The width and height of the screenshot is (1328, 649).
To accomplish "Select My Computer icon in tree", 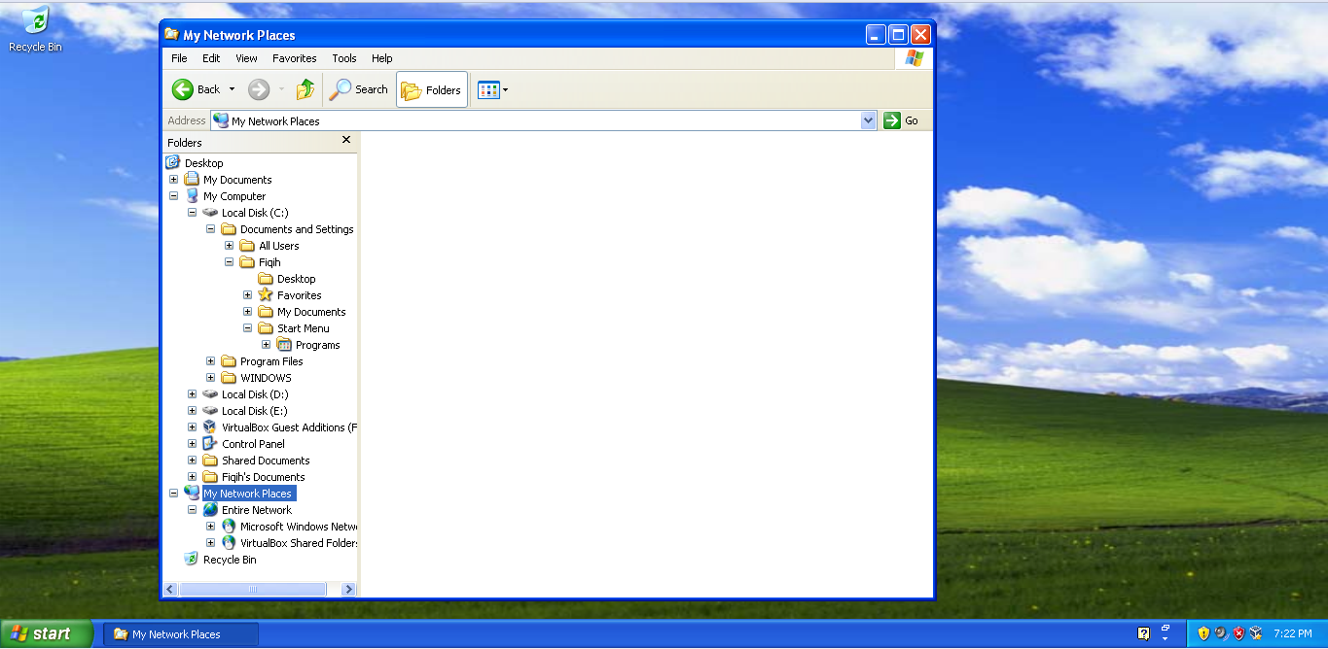I will coord(192,196).
